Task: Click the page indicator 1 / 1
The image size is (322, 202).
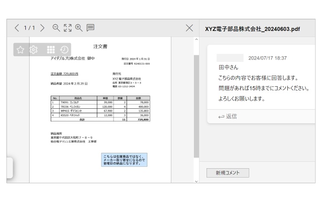Action: (x=30, y=28)
